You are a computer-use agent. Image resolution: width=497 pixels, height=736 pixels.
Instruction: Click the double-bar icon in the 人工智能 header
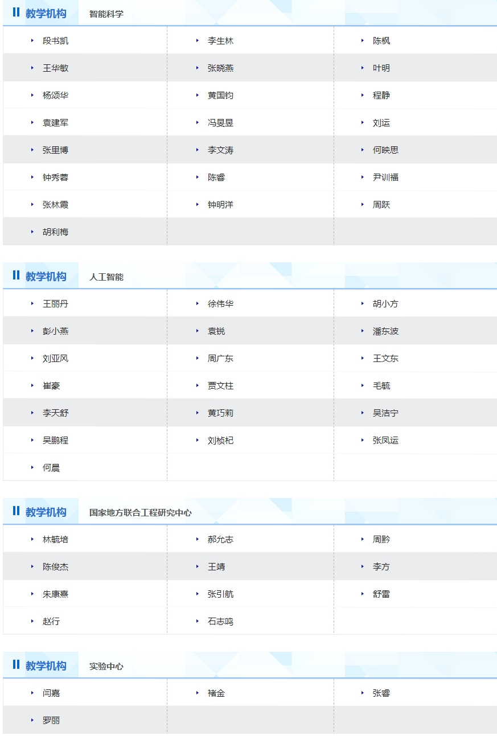click(16, 276)
